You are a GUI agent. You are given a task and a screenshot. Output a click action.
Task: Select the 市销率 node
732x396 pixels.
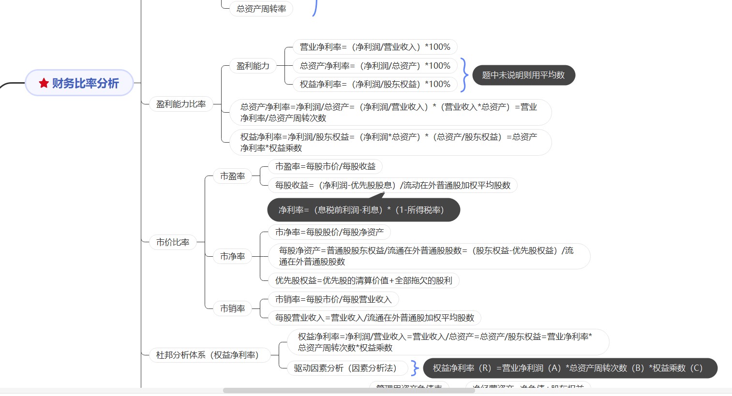click(x=232, y=308)
